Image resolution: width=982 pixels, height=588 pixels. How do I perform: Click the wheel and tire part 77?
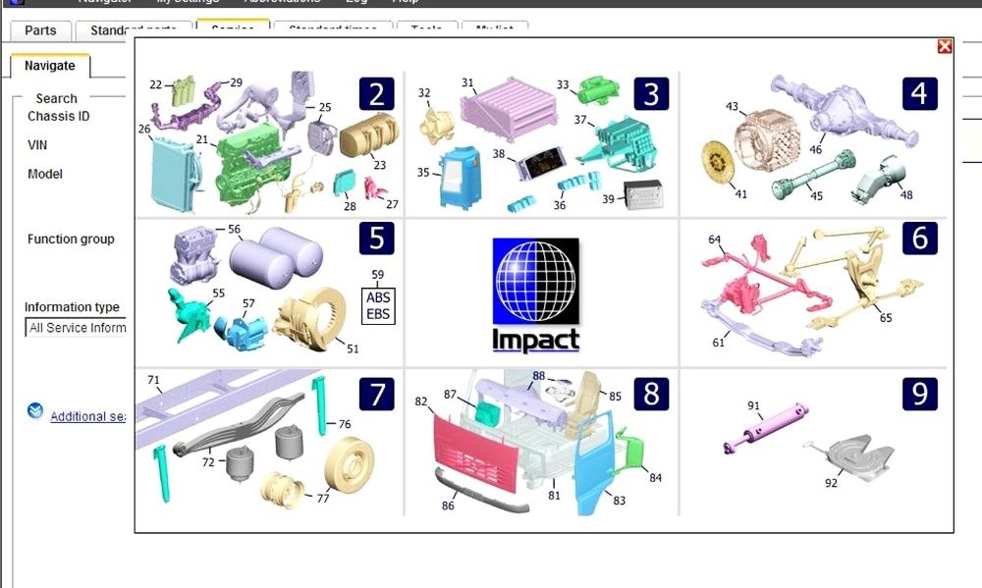coord(350,465)
